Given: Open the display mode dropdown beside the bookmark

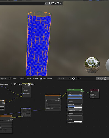Looking at the screenshot, I should tap(54, 3).
